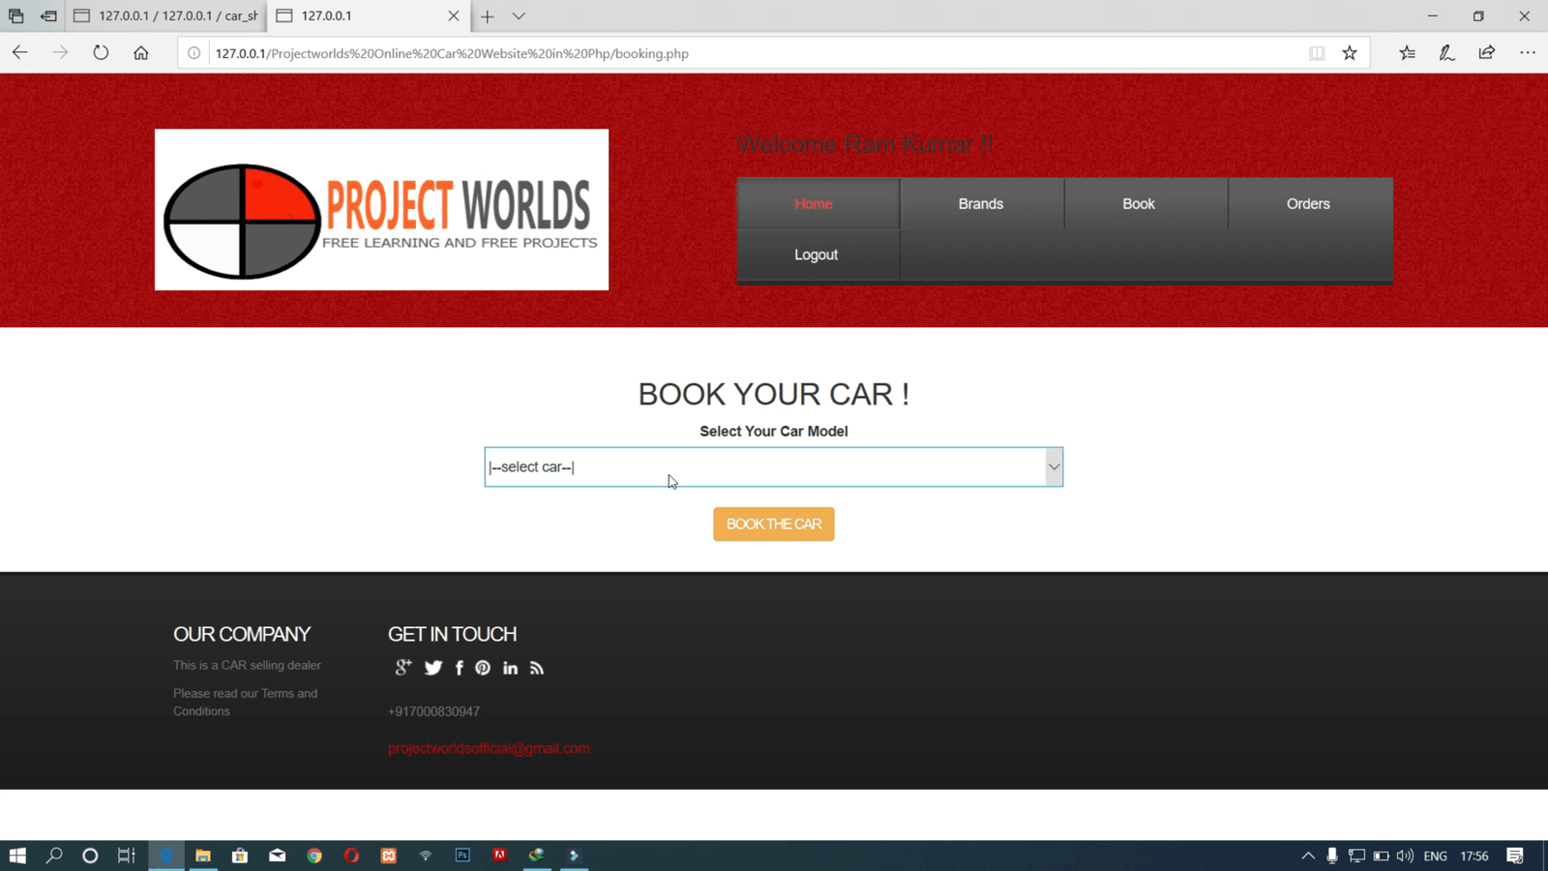
Task: Click the browser home icon
Action: click(141, 53)
